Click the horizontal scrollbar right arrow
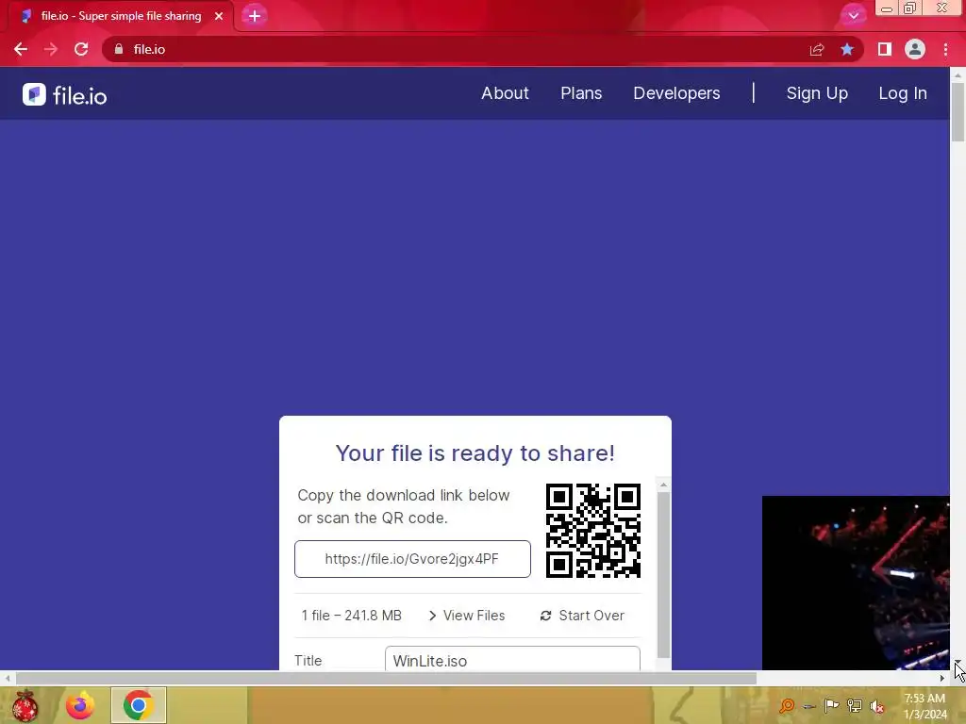Image resolution: width=966 pixels, height=724 pixels. 942,679
